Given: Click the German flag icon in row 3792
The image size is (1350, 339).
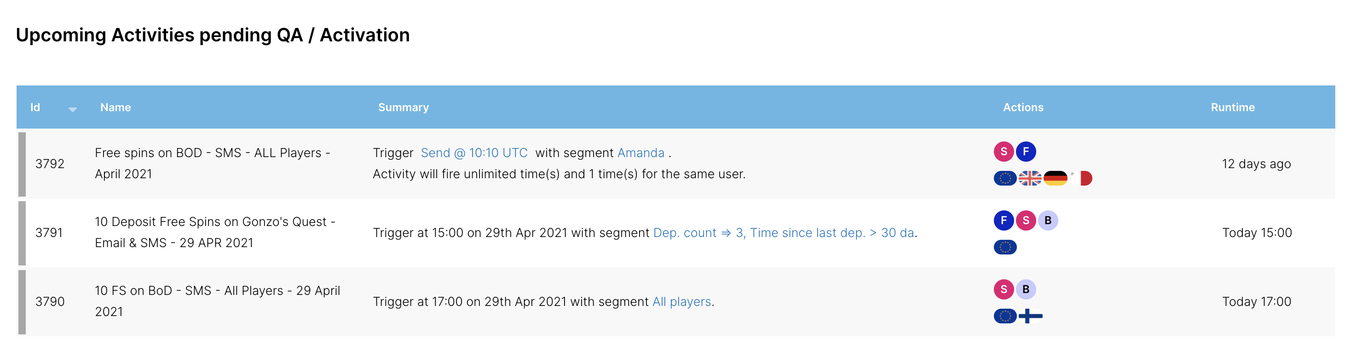Looking at the screenshot, I should 1055,178.
